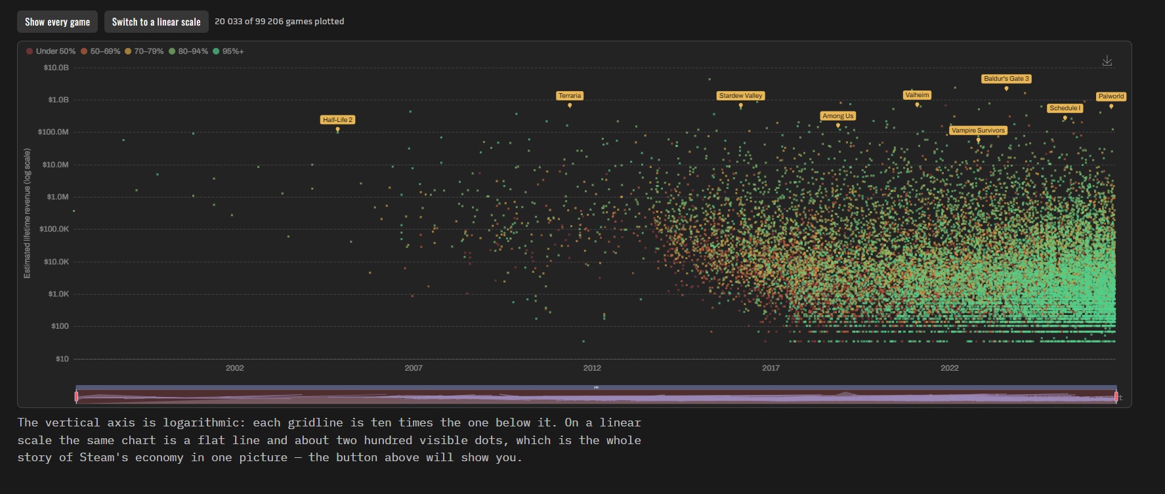Select the Valheim marker label
This screenshot has width=1165, height=494.
point(917,95)
